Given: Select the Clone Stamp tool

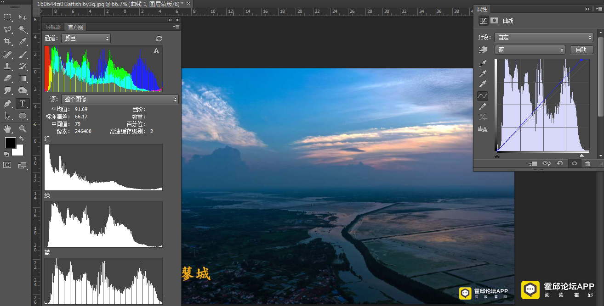Looking at the screenshot, I should [x=7, y=67].
